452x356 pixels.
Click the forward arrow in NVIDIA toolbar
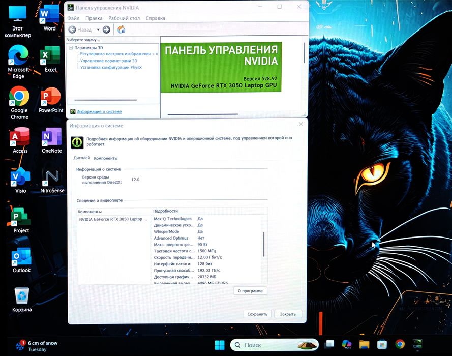[106, 29]
